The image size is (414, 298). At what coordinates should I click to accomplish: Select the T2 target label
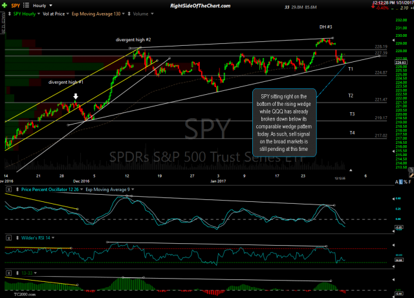[351, 95]
